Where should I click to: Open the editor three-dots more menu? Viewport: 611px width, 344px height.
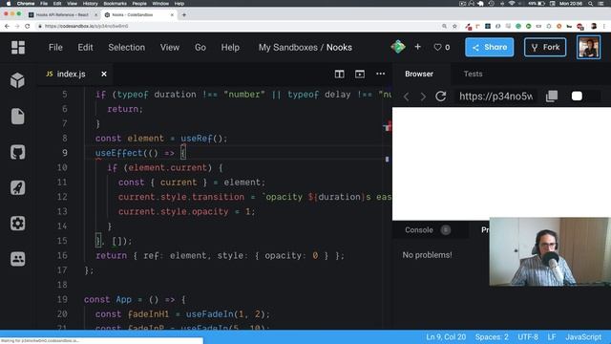(380, 74)
